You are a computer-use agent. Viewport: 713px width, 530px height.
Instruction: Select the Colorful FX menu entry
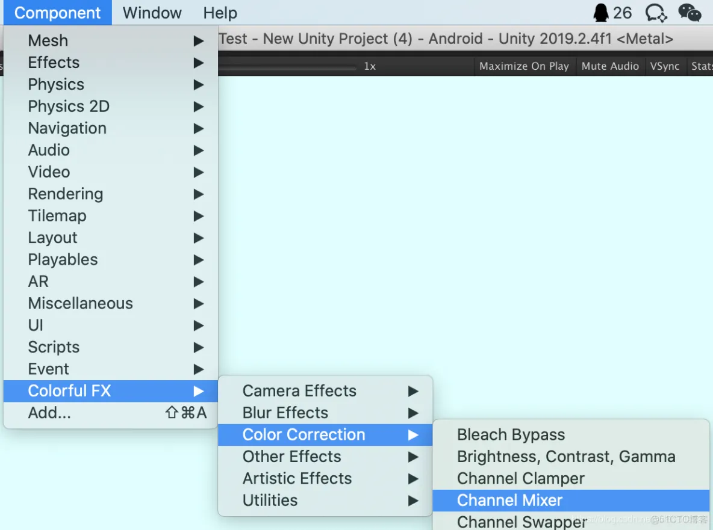pos(110,390)
